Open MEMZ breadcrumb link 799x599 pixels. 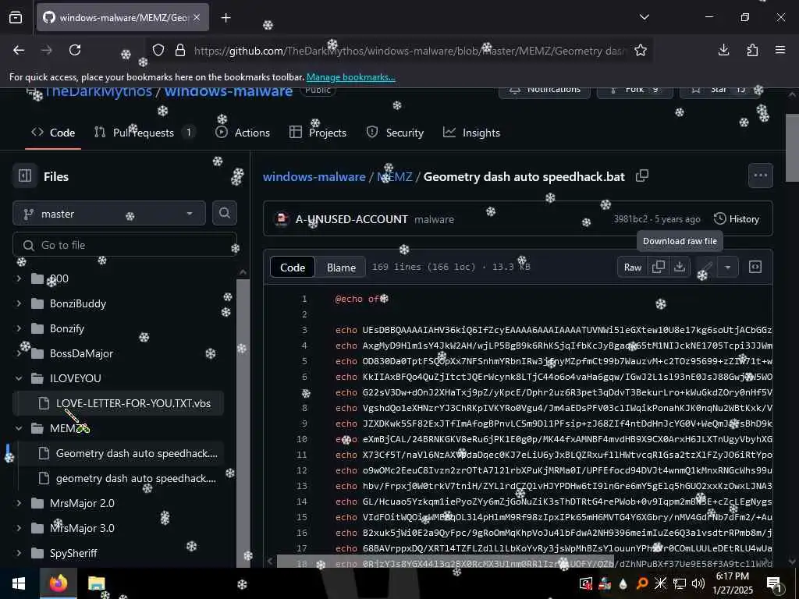(394, 177)
